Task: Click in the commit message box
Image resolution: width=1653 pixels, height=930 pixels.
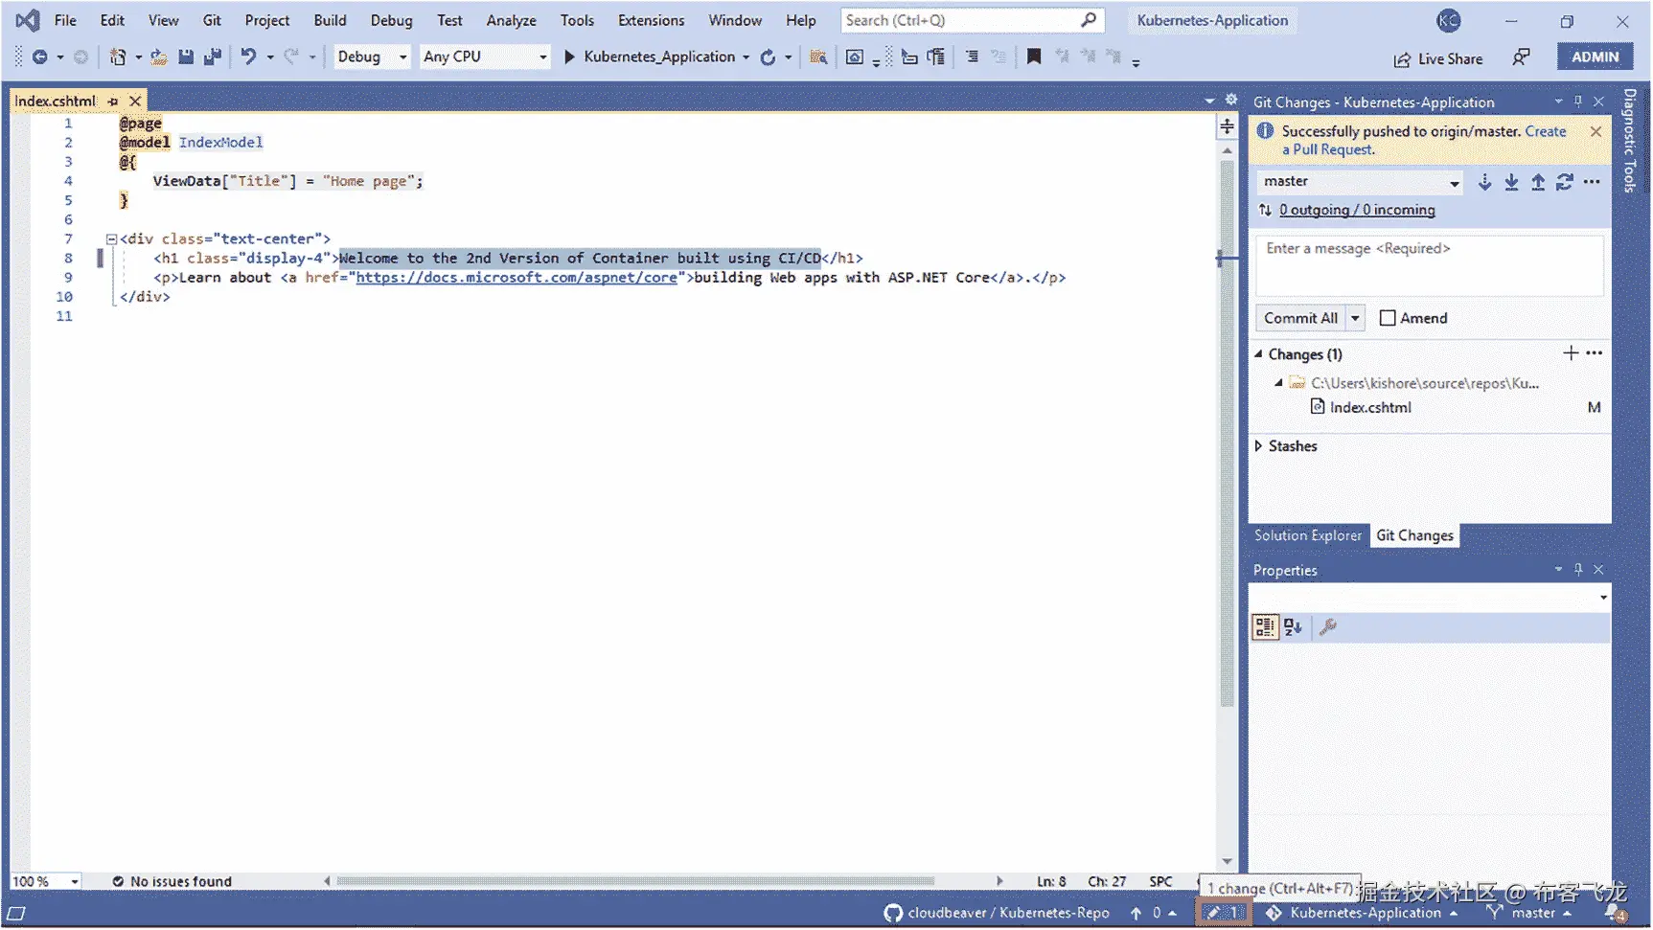Action: [1429, 265]
